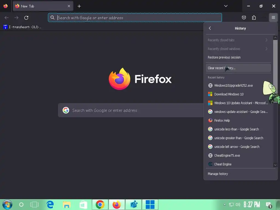
Task: Open the transheart bookmark in bookmarks toolbar
Action: (x=22, y=27)
